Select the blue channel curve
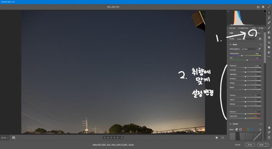The image size is (272, 149). 252,129
